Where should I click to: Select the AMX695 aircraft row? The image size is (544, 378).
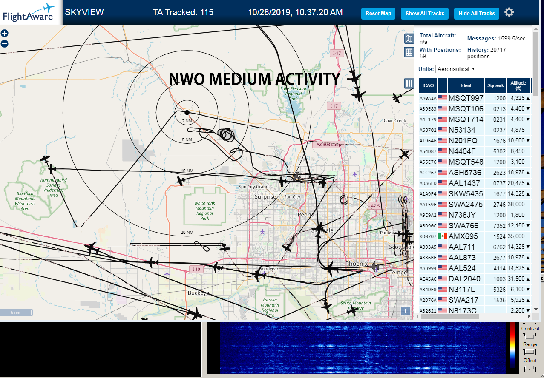pyautogui.click(x=475, y=236)
